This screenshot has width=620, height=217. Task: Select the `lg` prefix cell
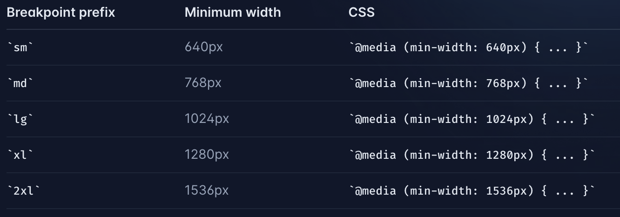[x=20, y=119]
